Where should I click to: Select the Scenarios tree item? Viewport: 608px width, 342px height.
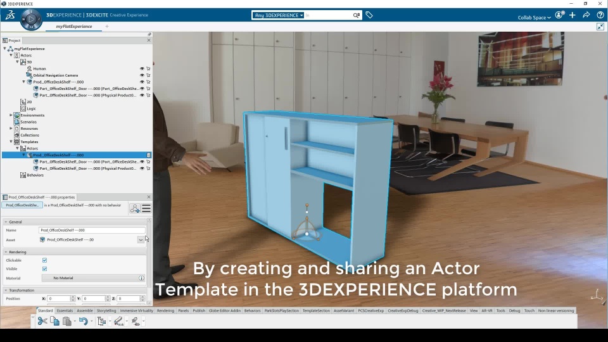(28, 122)
